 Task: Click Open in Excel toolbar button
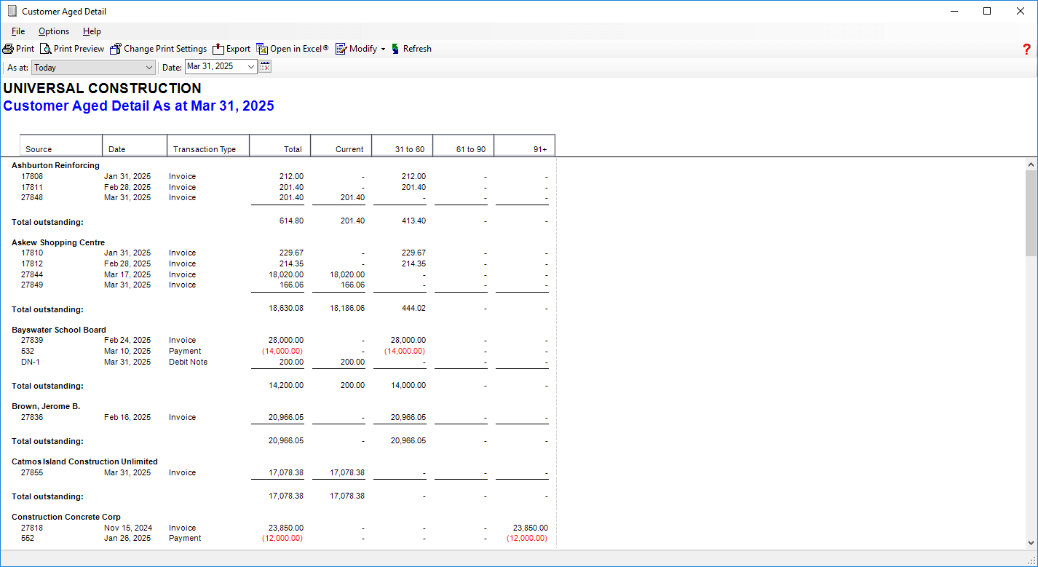293,49
